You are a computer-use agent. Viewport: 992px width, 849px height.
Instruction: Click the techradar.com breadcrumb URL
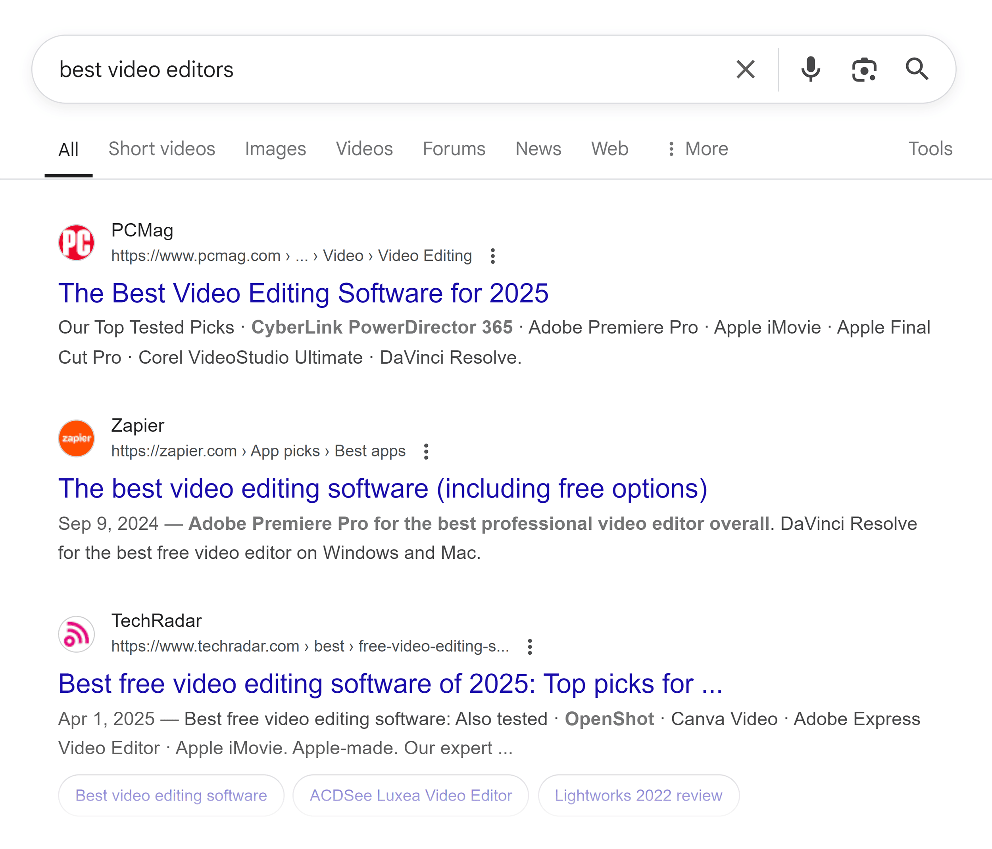[310, 646]
